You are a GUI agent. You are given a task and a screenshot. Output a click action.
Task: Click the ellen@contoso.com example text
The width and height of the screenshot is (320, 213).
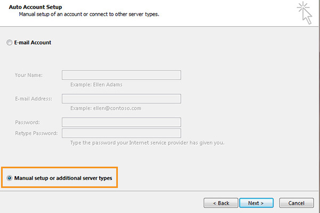pos(117,108)
